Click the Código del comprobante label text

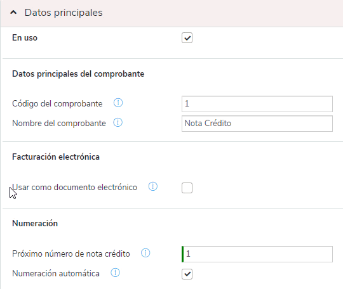pos(57,104)
